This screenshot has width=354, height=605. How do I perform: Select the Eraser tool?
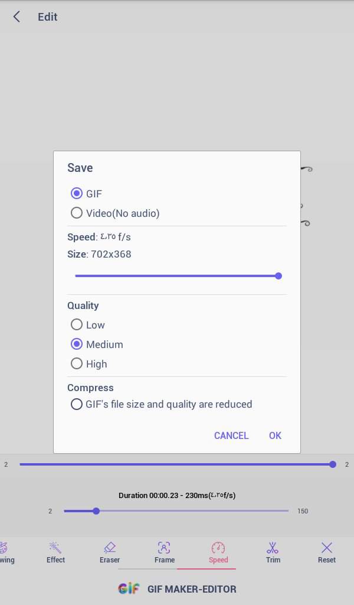(x=110, y=552)
